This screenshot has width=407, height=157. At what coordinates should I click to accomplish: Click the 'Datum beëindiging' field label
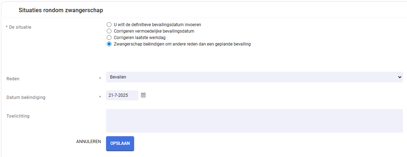pyautogui.click(x=26, y=97)
